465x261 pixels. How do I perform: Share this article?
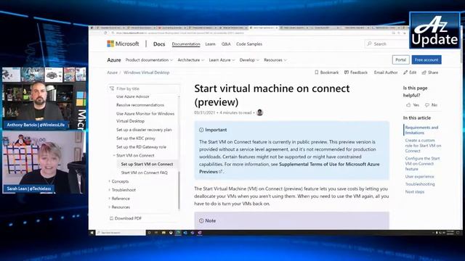(430, 72)
